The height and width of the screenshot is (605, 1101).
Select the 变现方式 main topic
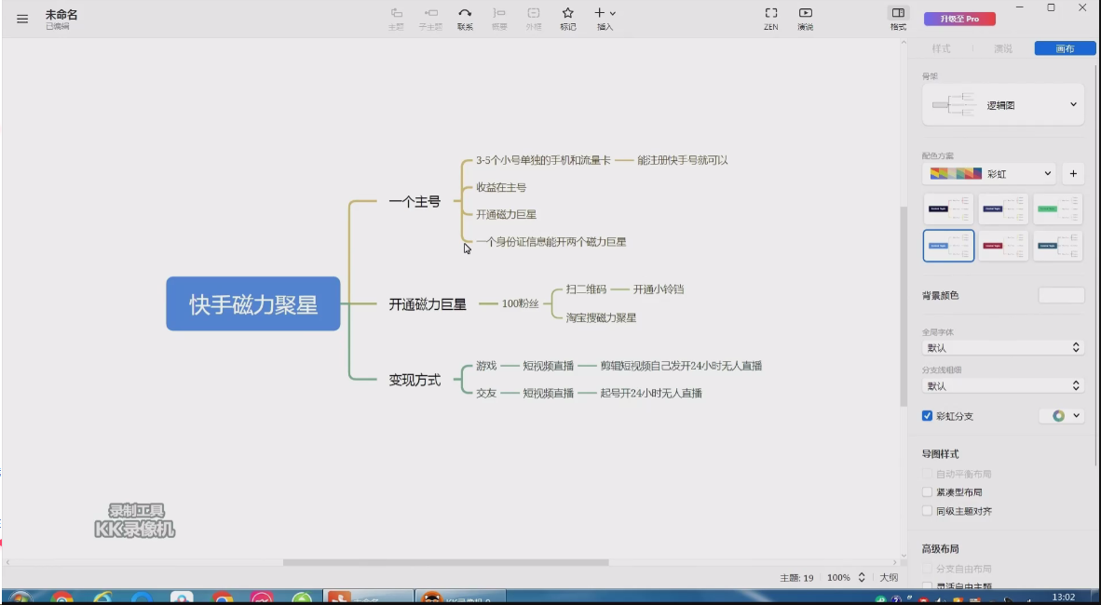pyautogui.click(x=415, y=381)
